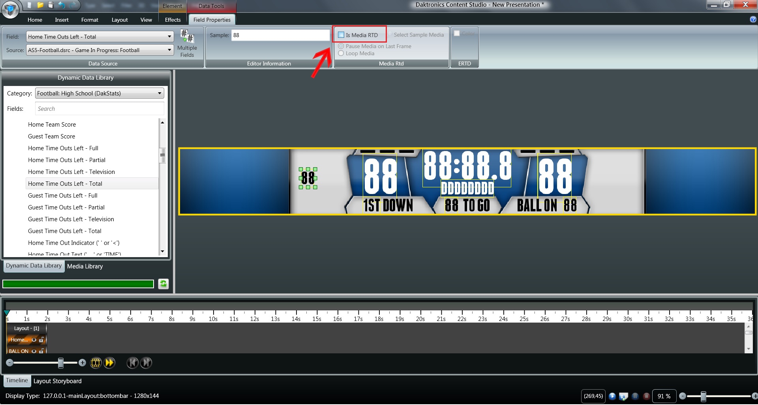758x405 pixels.
Task: Click the yellow filmstrip timeline icon
Action: click(96, 363)
